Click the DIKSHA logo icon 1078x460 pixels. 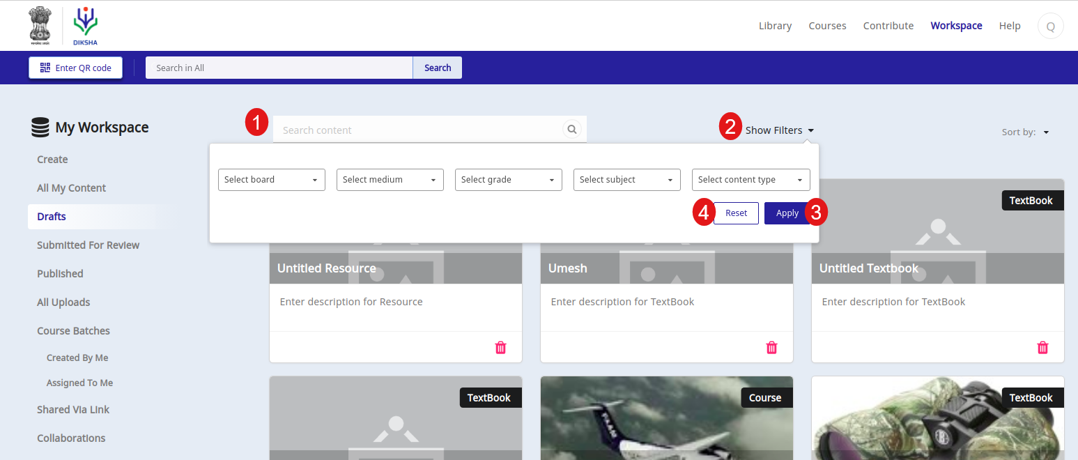click(x=85, y=25)
